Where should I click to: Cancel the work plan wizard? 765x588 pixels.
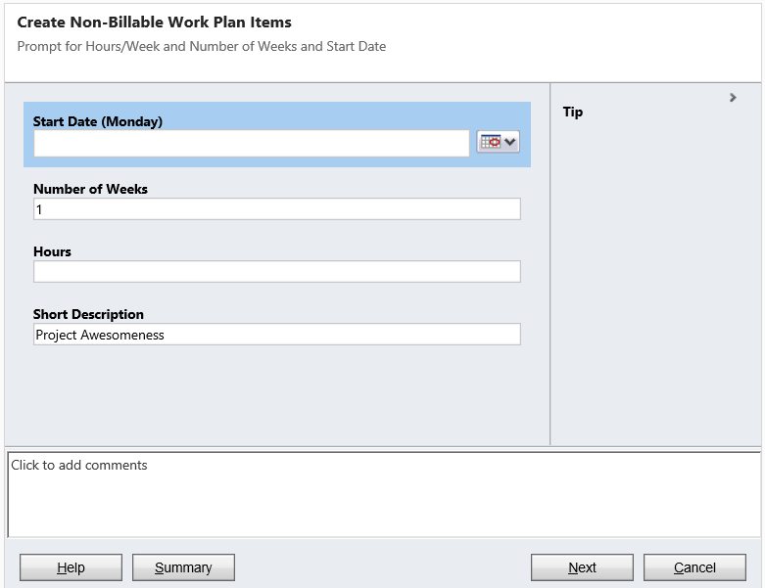694,567
